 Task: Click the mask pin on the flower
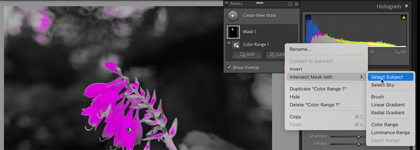[129, 130]
